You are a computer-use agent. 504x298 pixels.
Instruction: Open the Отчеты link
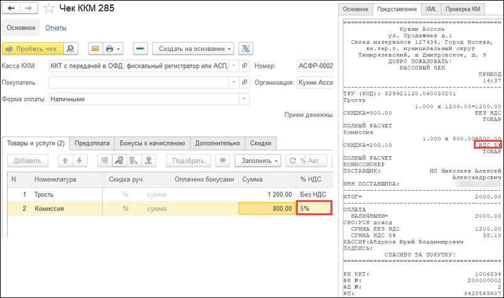tap(56, 28)
